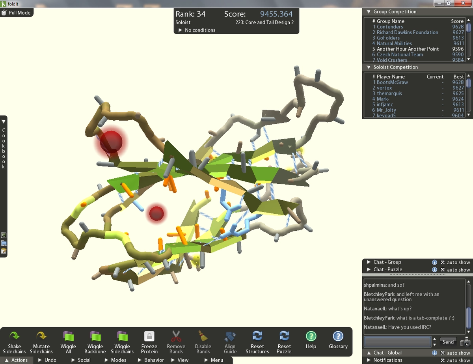Screen dimensions: 473x364
Task: Select the Freeze Protein lock icon
Action: pyautogui.click(x=149, y=336)
